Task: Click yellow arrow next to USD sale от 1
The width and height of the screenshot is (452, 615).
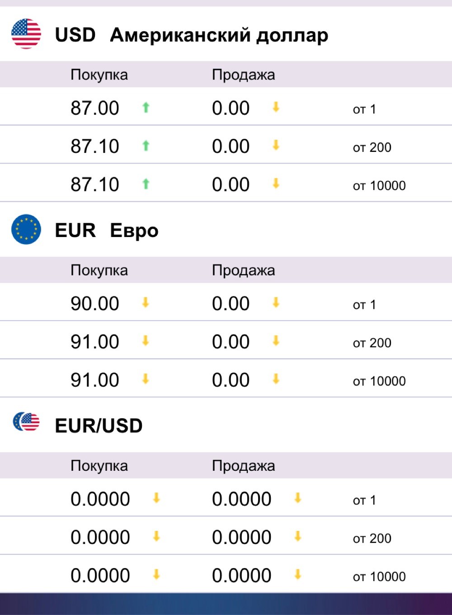Action: coord(276,107)
